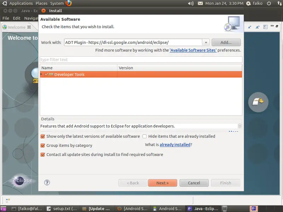Toggle Group items by category checkbox
This screenshot has height=212, width=283.
click(x=43, y=145)
